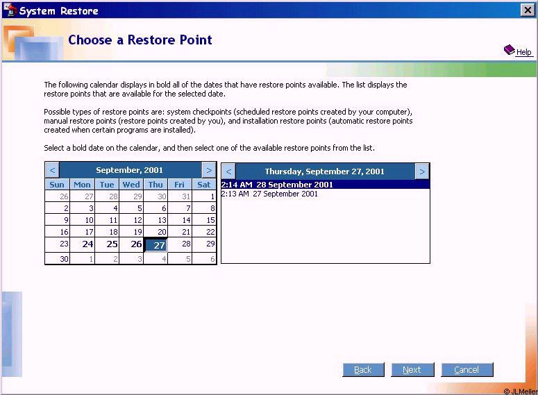Click the Sun column header
The width and height of the screenshot is (538, 395).
tap(57, 185)
